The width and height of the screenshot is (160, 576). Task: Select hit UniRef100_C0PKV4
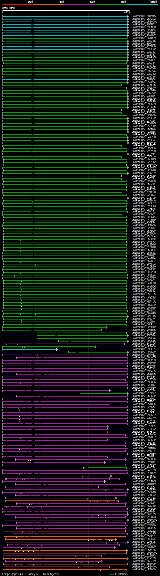(x=143, y=539)
